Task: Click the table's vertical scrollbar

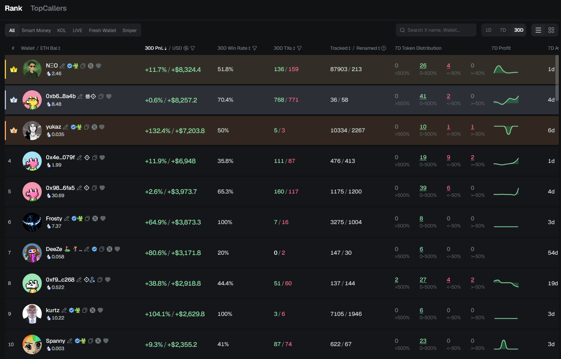Action: (557, 77)
